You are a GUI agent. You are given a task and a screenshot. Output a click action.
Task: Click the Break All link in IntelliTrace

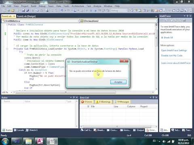click(168, 37)
